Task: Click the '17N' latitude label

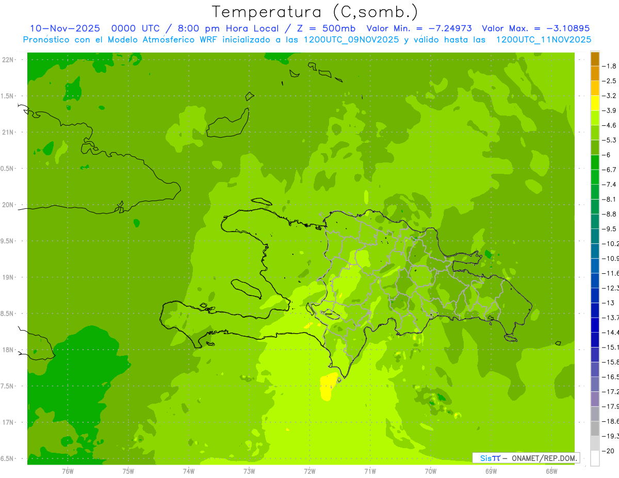Action: 7,422
